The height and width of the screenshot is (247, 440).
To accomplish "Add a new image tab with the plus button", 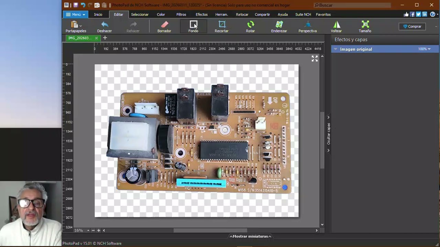I will click(105, 38).
